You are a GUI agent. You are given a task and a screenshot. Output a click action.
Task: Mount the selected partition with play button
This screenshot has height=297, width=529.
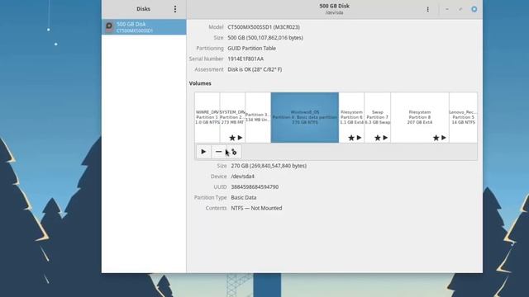(x=203, y=152)
